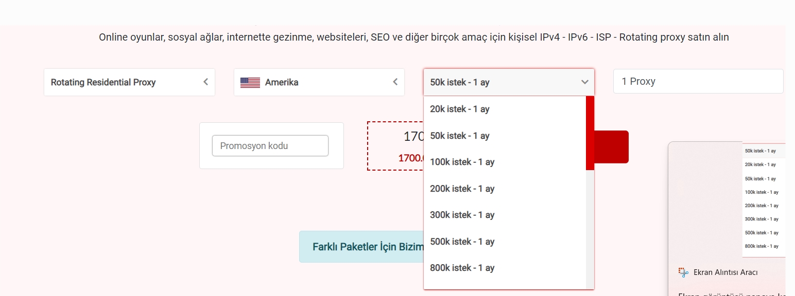This screenshot has height=296, width=795.
Task: Click the red dropdown list scrollbar thumb
Action: 590,133
